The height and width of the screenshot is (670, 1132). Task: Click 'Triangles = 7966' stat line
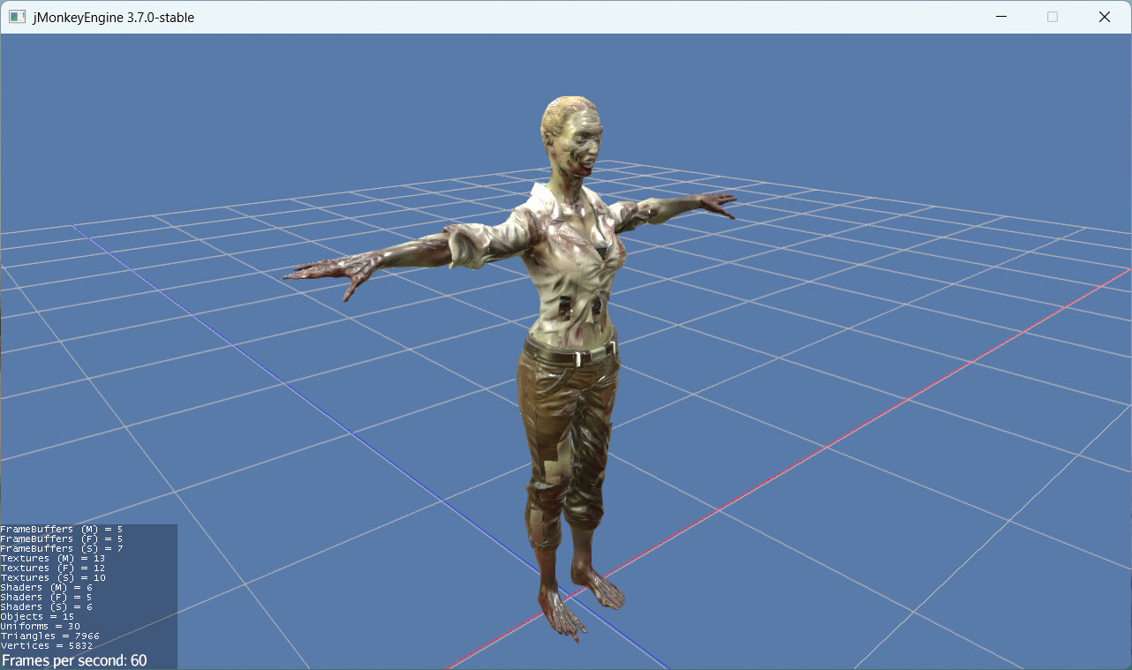(x=50, y=636)
